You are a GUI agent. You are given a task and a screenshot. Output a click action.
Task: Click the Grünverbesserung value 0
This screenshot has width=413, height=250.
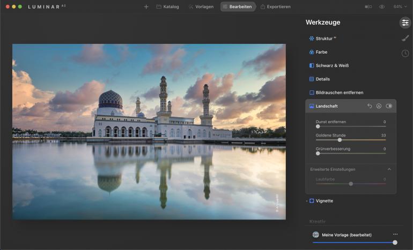pyautogui.click(x=385, y=149)
